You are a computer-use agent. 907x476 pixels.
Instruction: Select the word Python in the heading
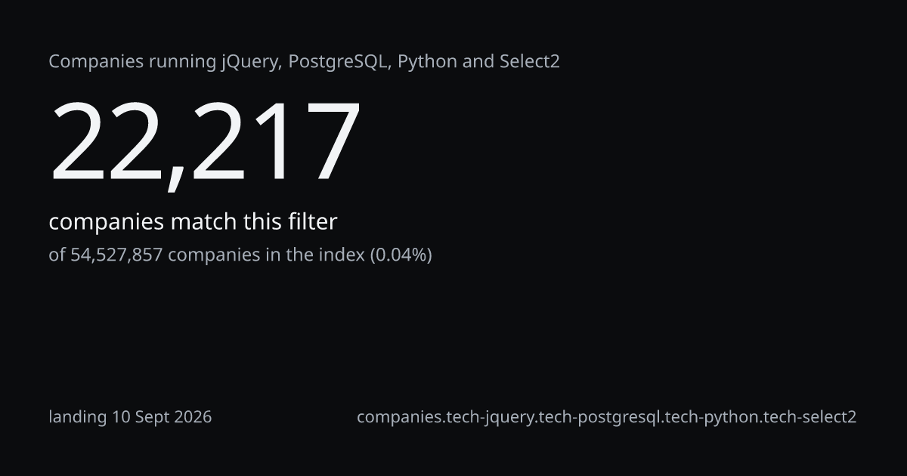427,62
